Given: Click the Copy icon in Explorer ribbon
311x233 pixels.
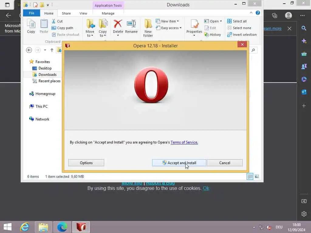Looking at the screenshot, I should [x=31, y=26].
